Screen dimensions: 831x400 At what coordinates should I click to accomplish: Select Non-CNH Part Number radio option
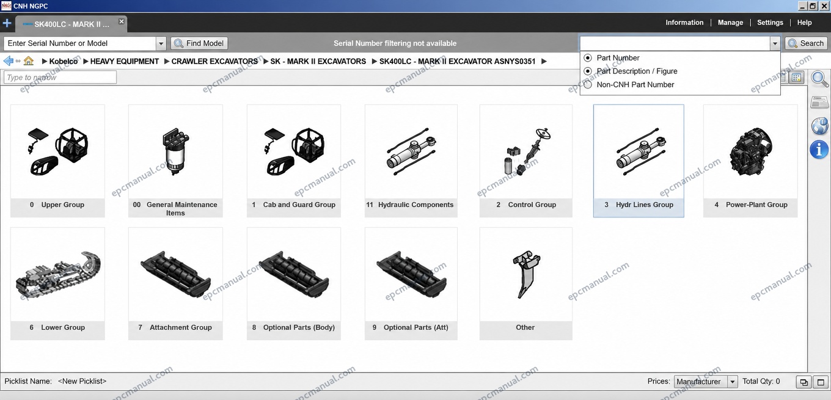pos(588,85)
